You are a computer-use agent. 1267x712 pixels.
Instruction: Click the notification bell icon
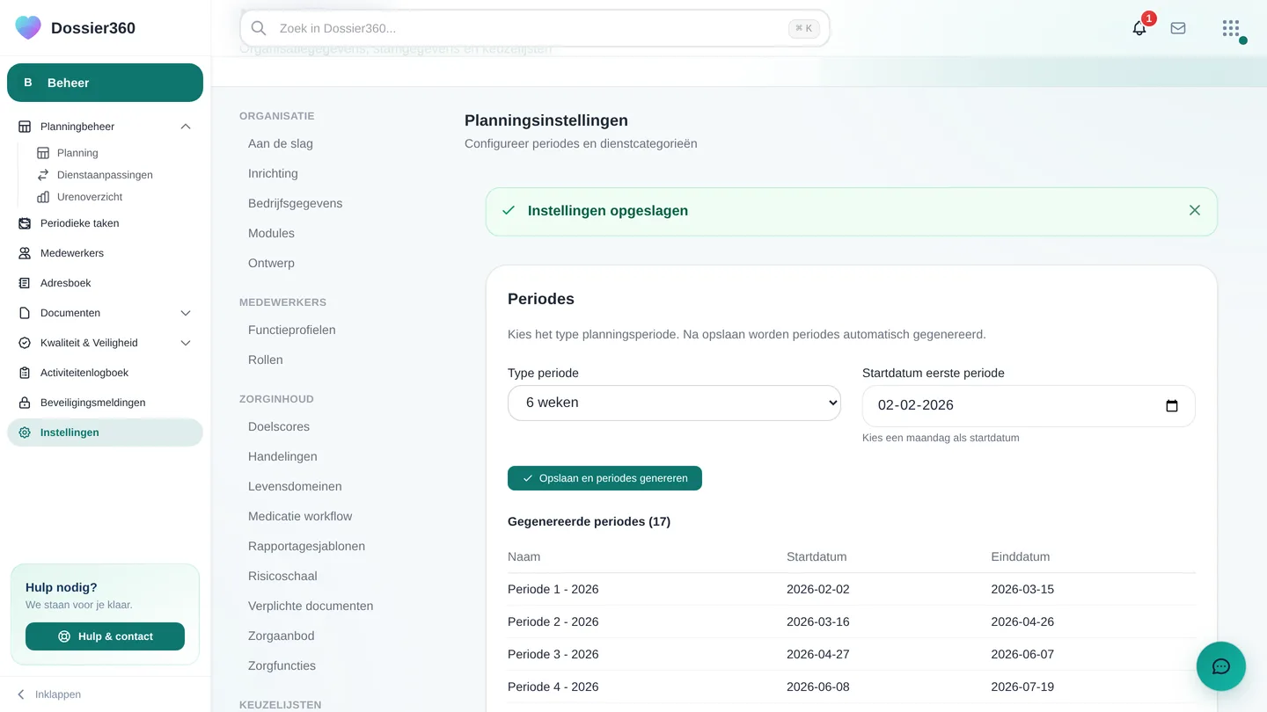1139,28
